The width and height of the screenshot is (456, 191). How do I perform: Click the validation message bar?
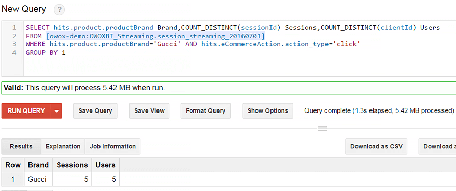click(x=229, y=88)
